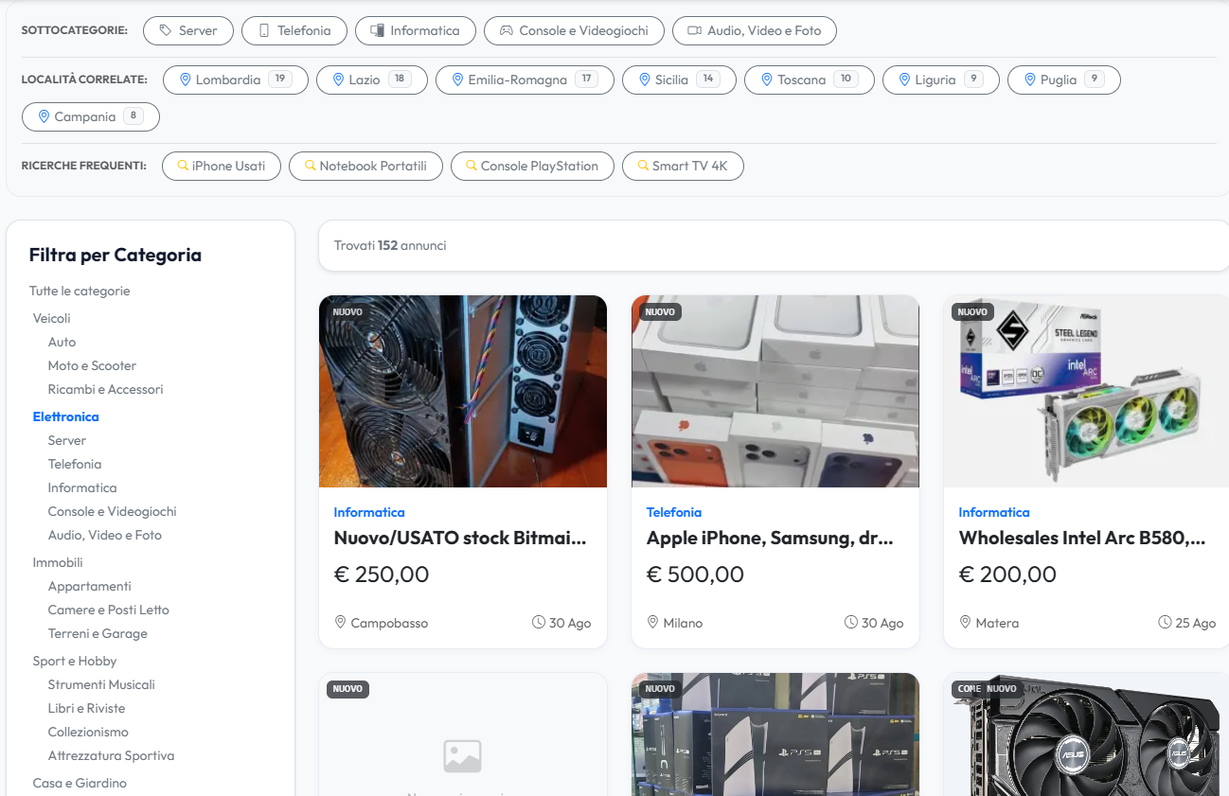This screenshot has width=1229, height=796.
Task: Open PS5 boxes listing photo
Action: (775, 734)
